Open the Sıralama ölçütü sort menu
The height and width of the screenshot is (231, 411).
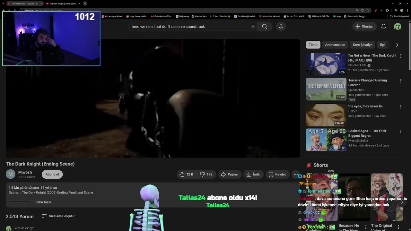tap(58, 216)
